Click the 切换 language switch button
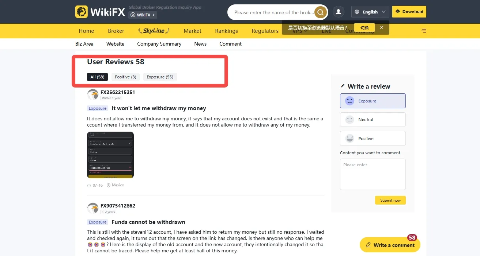The height and width of the screenshot is (256, 480). (364, 27)
